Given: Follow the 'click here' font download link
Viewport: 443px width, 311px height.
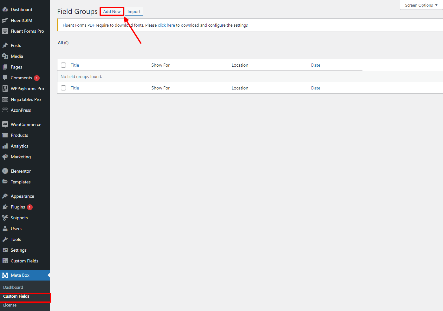Looking at the screenshot, I should tap(166, 25).
